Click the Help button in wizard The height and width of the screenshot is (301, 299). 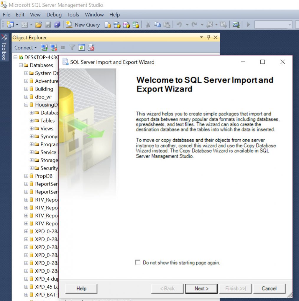pyautogui.click(x=81, y=288)
